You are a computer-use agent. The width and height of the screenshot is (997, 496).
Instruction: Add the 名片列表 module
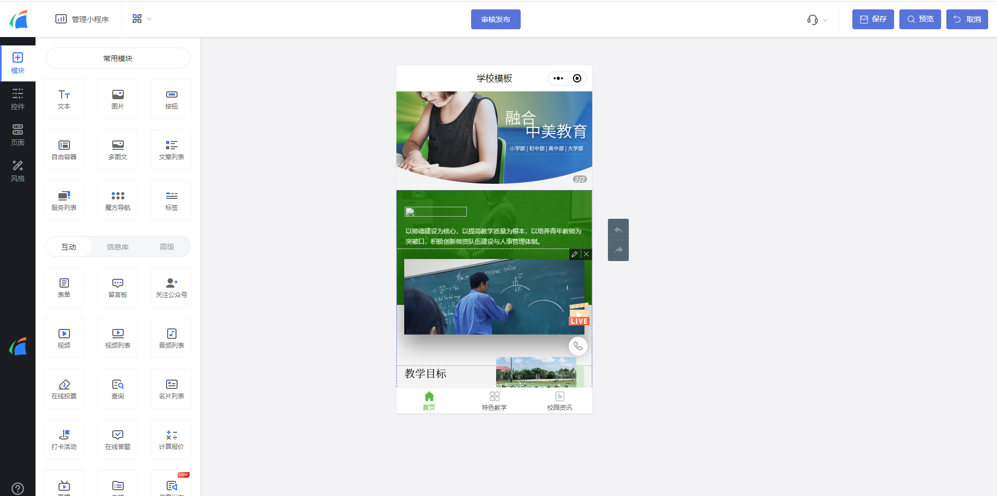click(x=172, y=389)
